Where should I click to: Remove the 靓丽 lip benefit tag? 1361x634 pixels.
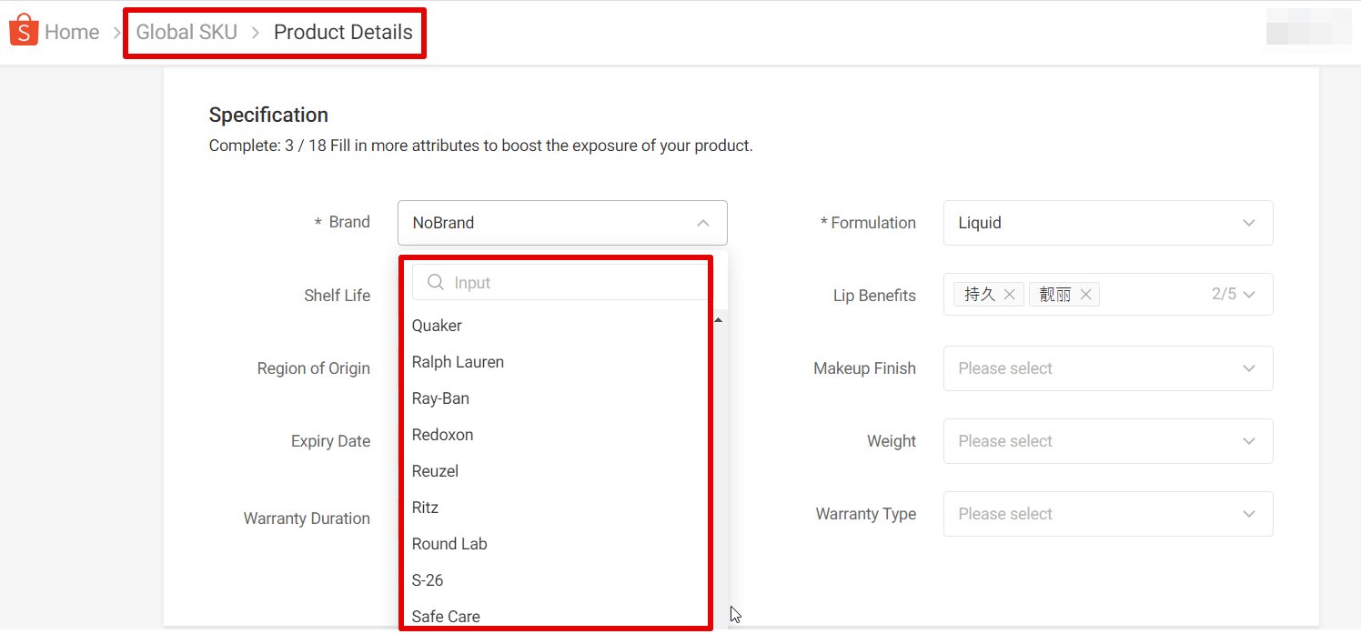(1085, 295)
